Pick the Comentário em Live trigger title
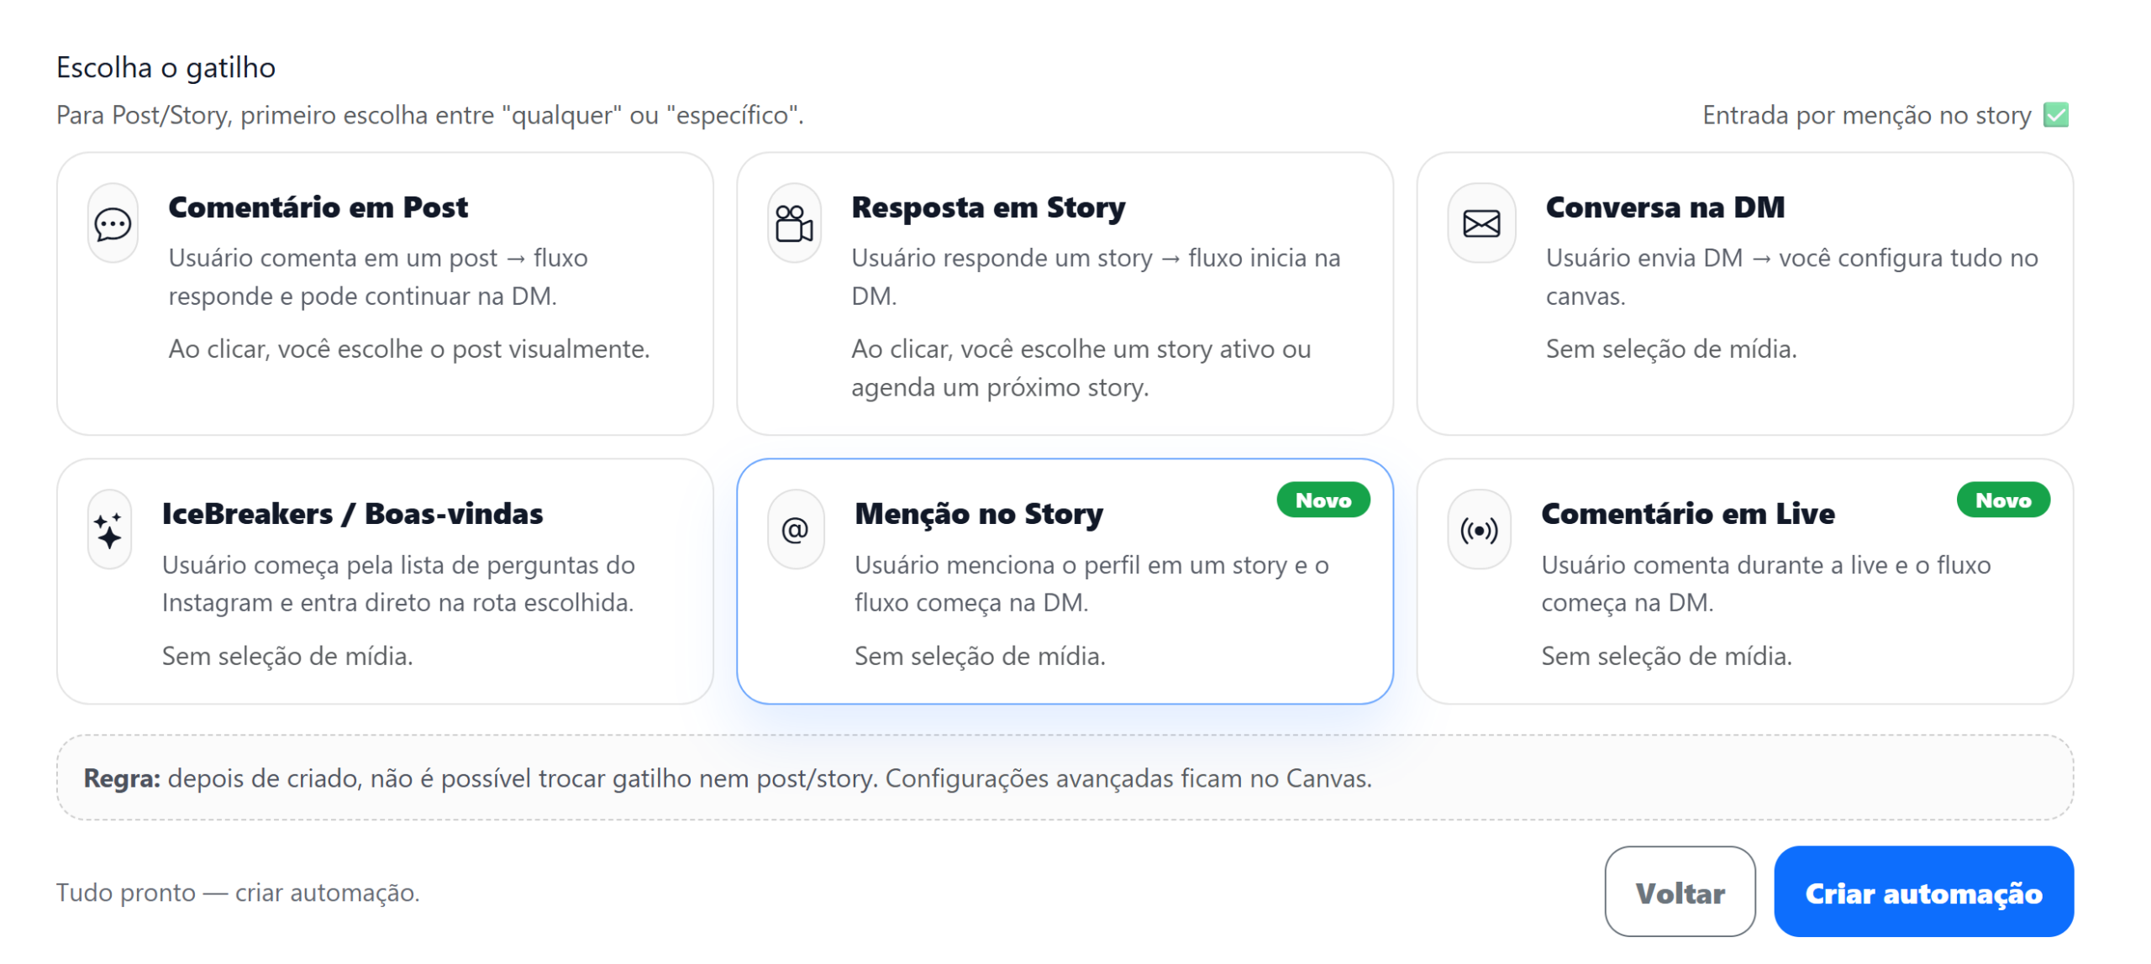Screen dimensions: 2151x964 1687,514
